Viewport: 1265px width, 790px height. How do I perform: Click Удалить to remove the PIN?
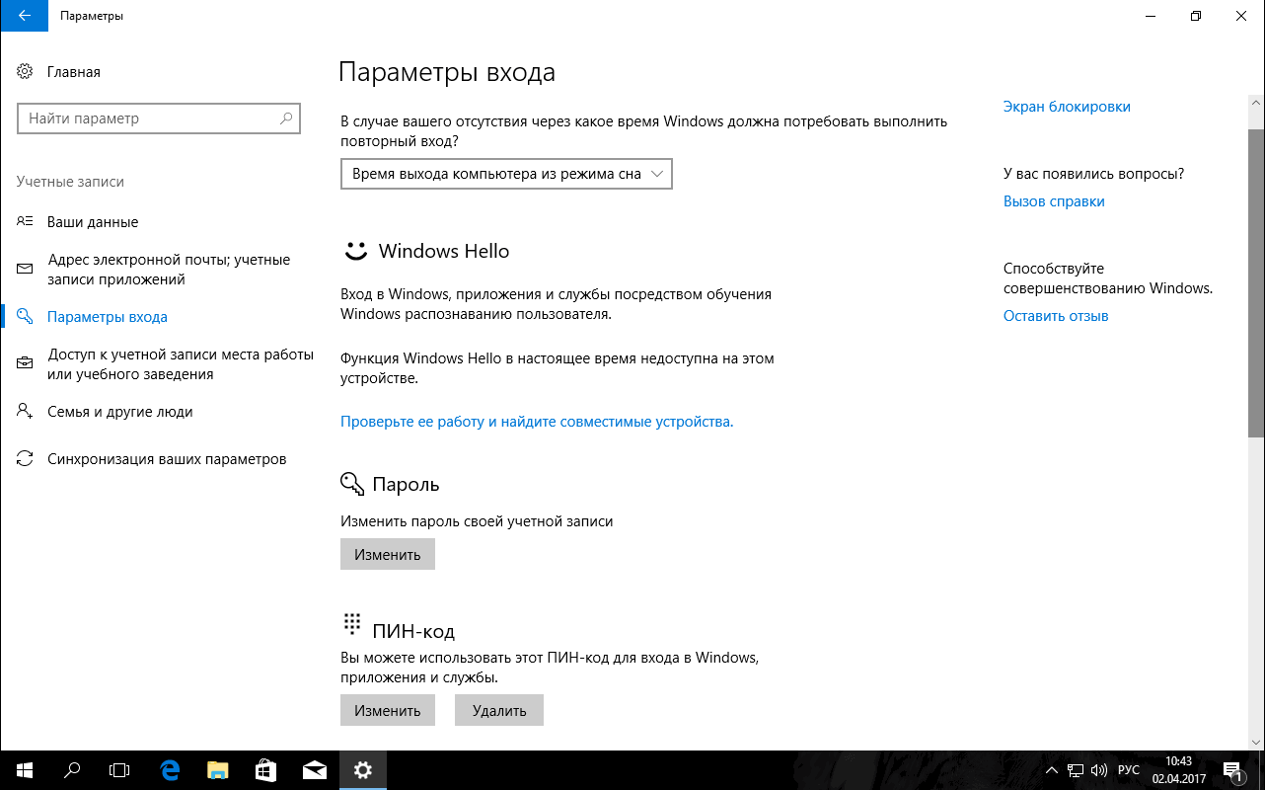point(499,710)
